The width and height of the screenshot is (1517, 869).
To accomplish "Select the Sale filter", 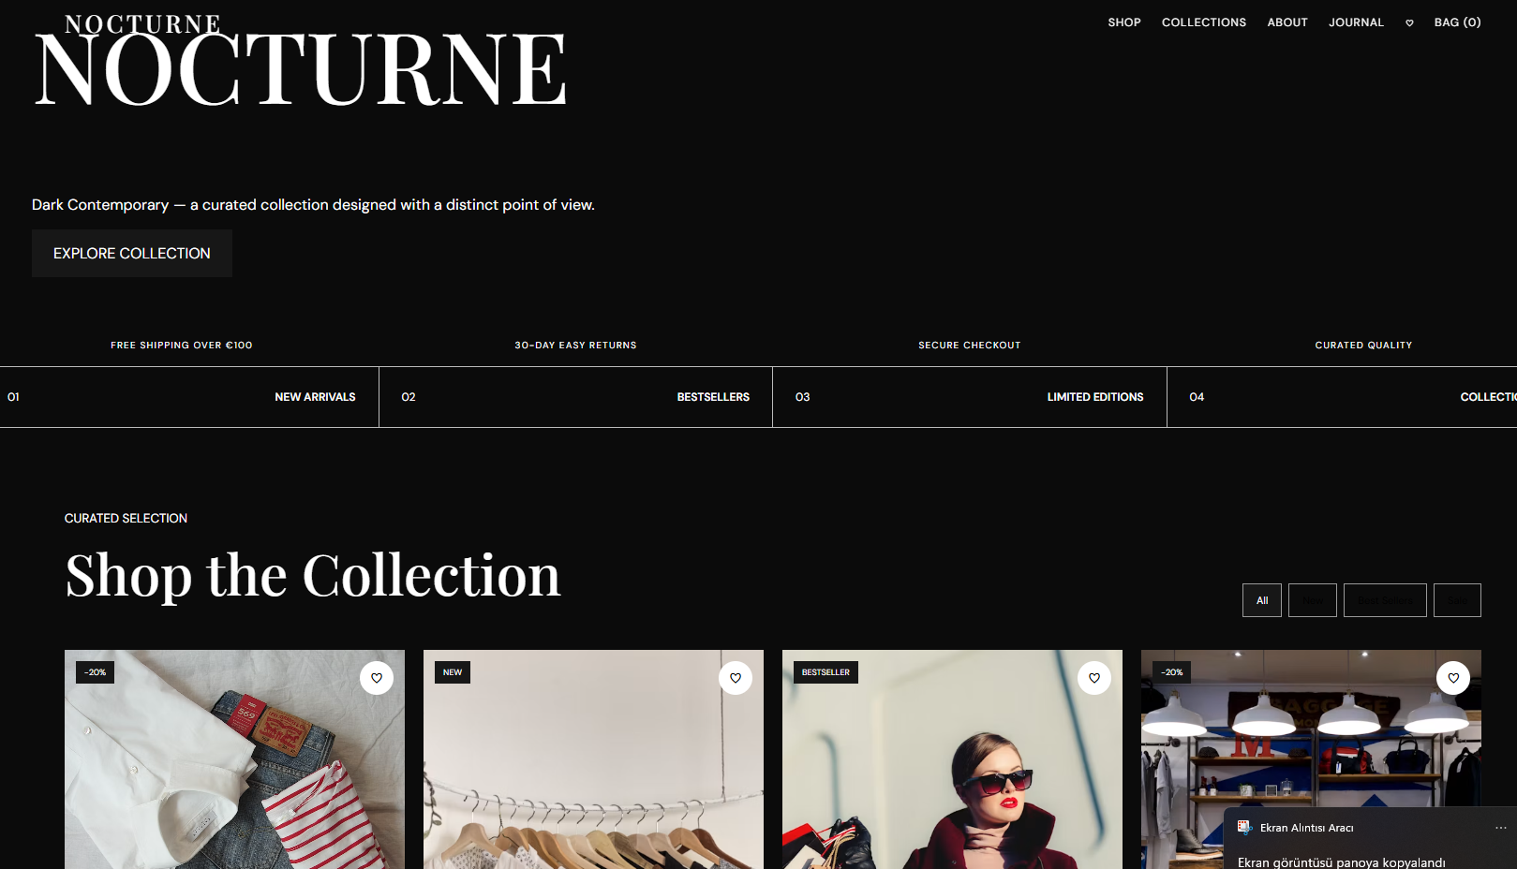I will click(1457, 600).
